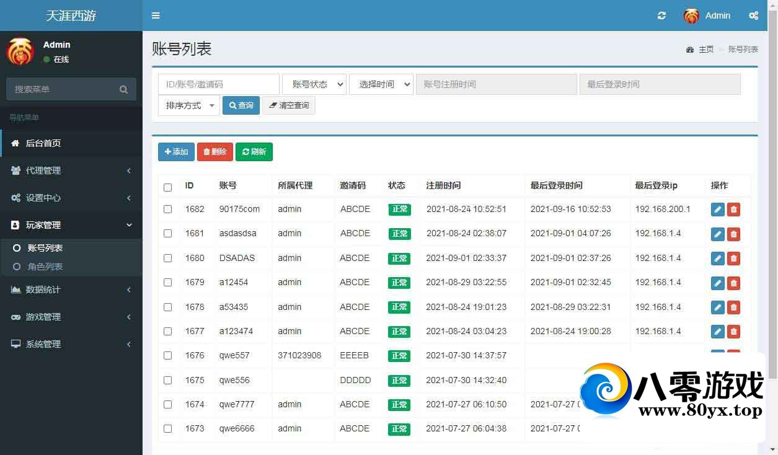The height and width of the screenshot is (455, 778).
Task: Click the dashboard icon in breadcrumb
Action: point(689,50)
